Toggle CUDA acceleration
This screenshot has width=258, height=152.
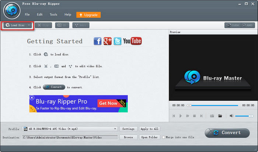233,25
